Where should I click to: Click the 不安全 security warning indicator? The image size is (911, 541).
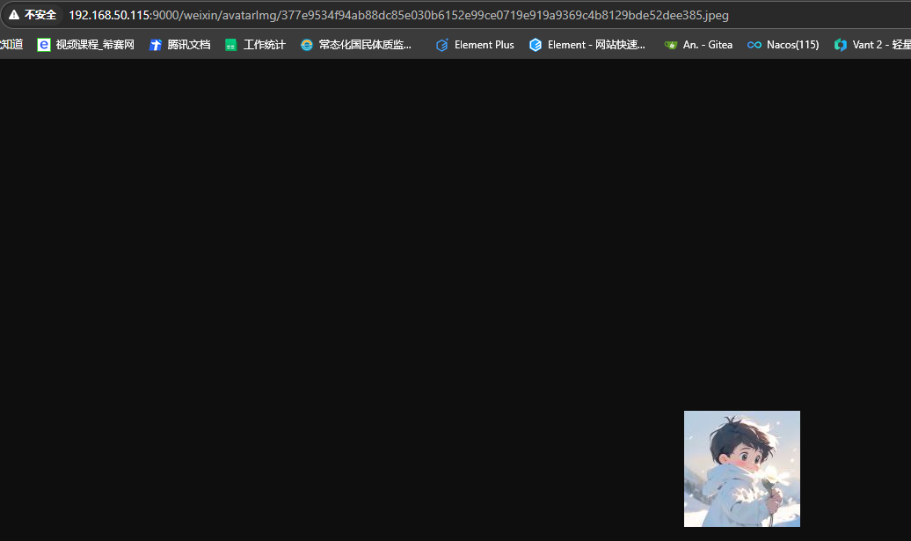pos(33,15)
